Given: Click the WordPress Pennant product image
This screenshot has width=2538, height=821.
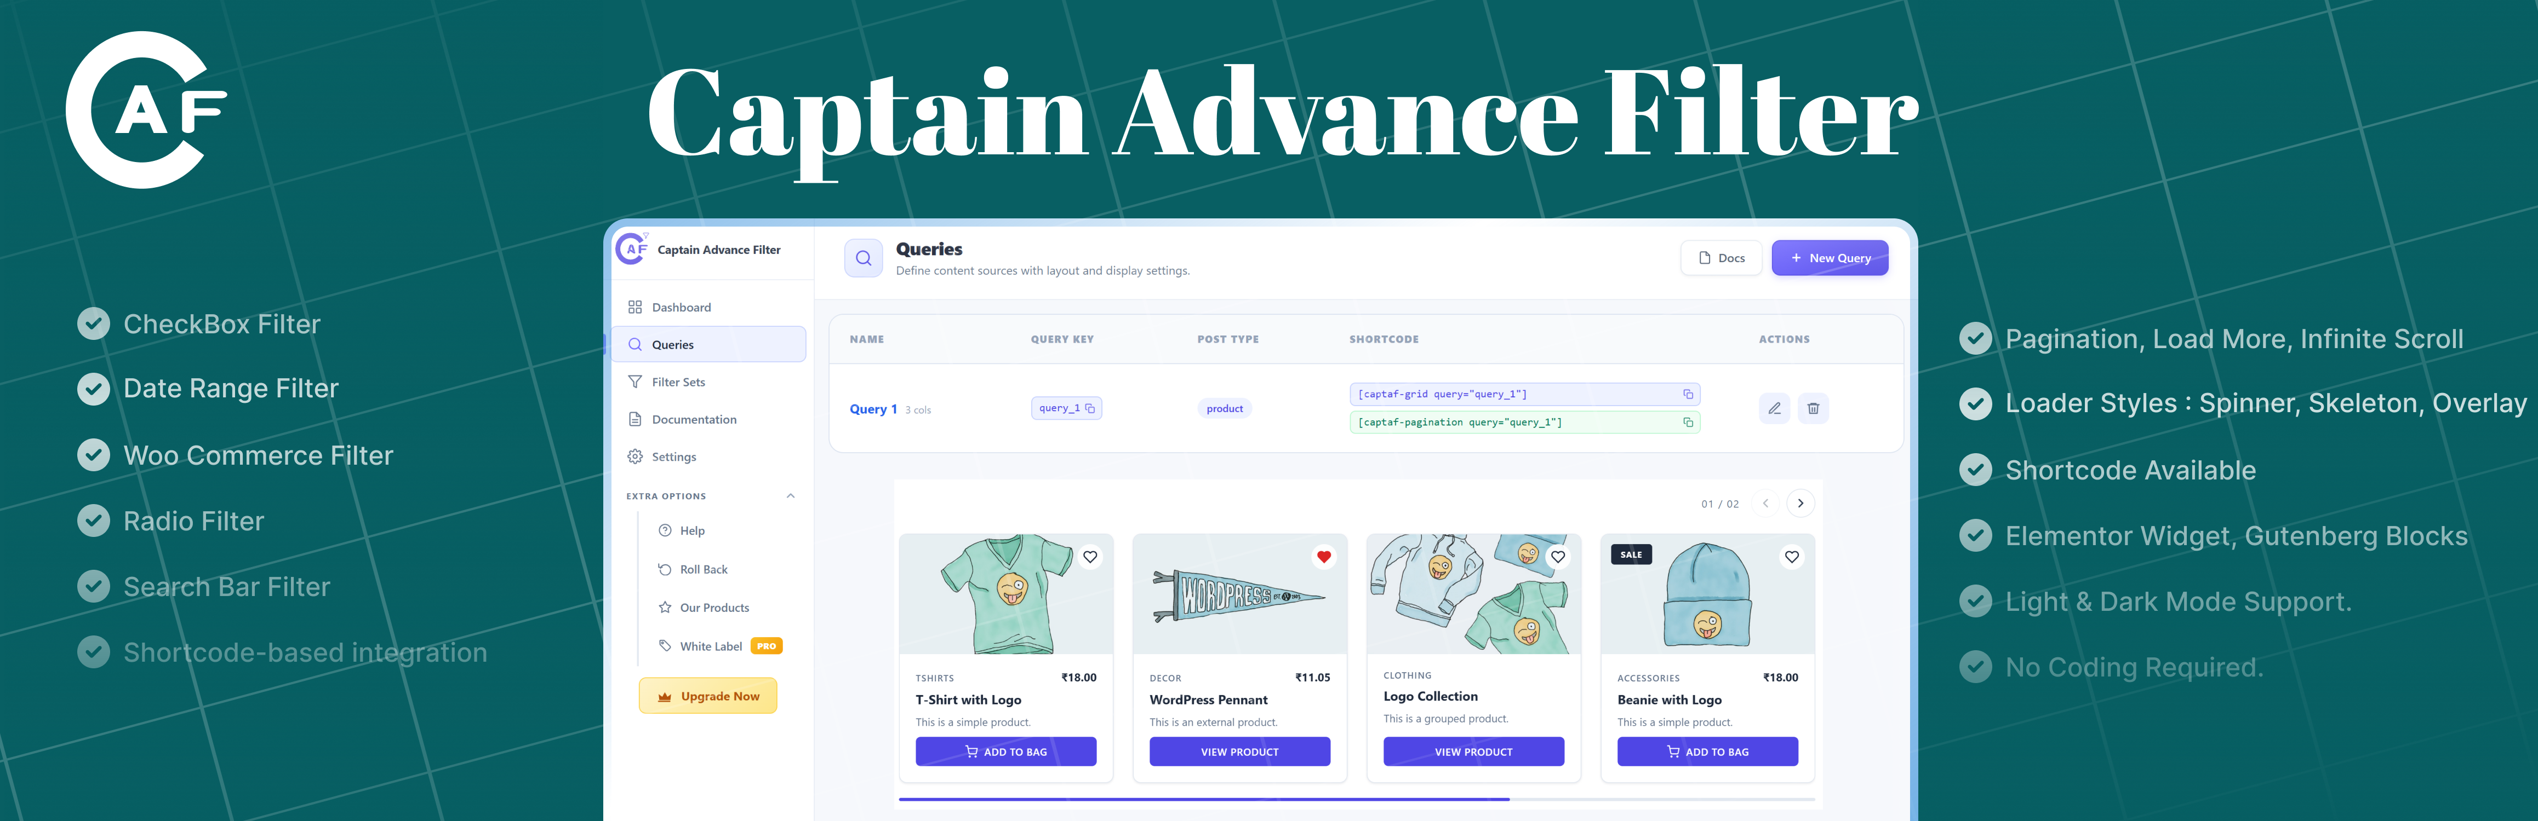Looking at the screenshot, I should pos(1239,594).
